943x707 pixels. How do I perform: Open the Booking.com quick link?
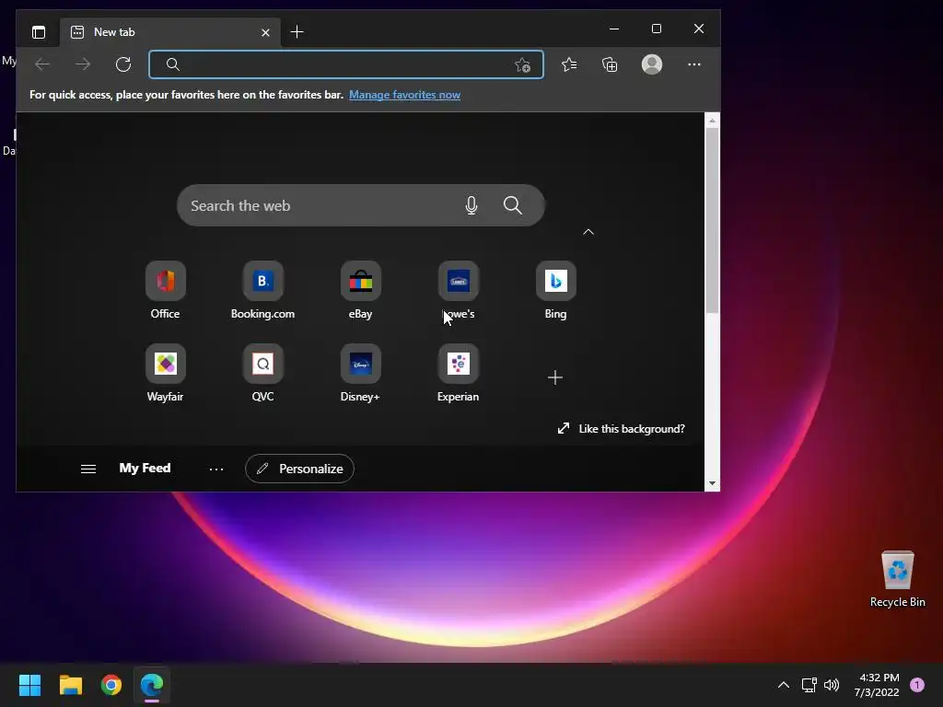(262, 291)
